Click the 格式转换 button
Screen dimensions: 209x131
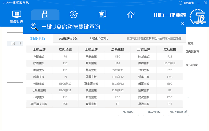click(153, 111)
